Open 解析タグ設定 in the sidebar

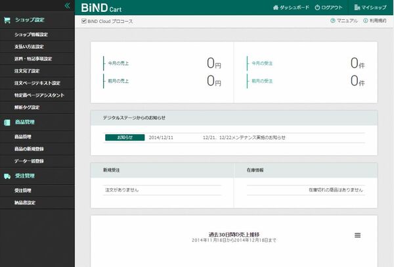[x=27, y=107]
